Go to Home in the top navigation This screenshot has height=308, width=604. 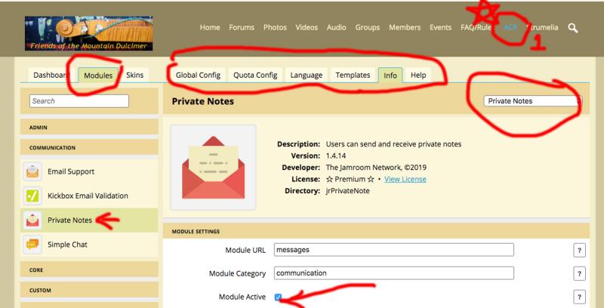pyautogui.click(x=210, y=27)
